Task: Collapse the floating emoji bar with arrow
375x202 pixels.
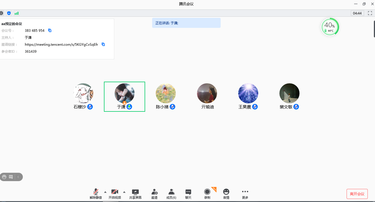Action: 18,177
